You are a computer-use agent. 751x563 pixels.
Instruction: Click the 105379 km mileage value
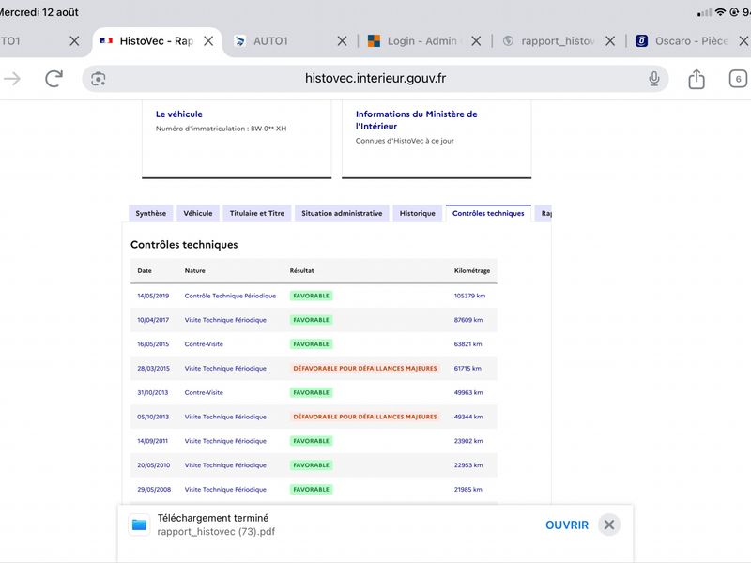click(x=470, y=296)
